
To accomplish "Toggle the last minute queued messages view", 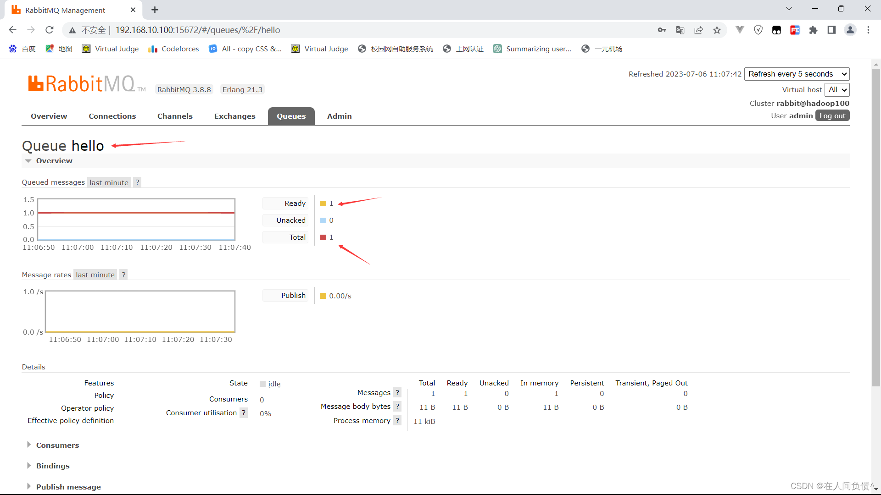I will [x=109, y=182].
